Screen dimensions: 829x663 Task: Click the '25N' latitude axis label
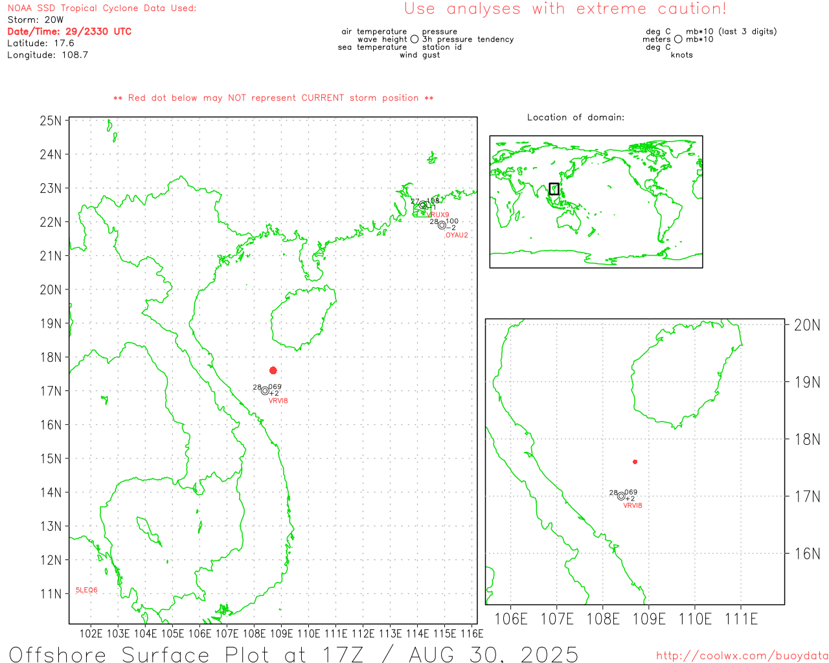51,121
